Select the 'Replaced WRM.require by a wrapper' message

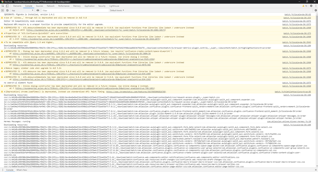click(53, 24)
